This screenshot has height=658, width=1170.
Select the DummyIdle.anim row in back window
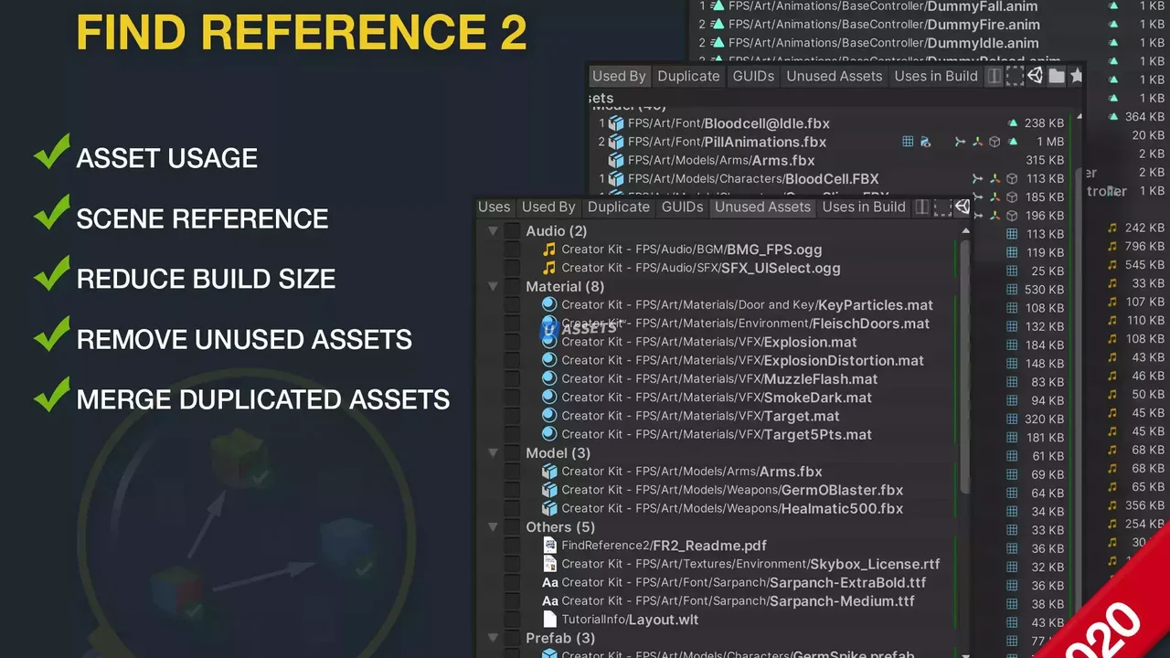point(930,43)
